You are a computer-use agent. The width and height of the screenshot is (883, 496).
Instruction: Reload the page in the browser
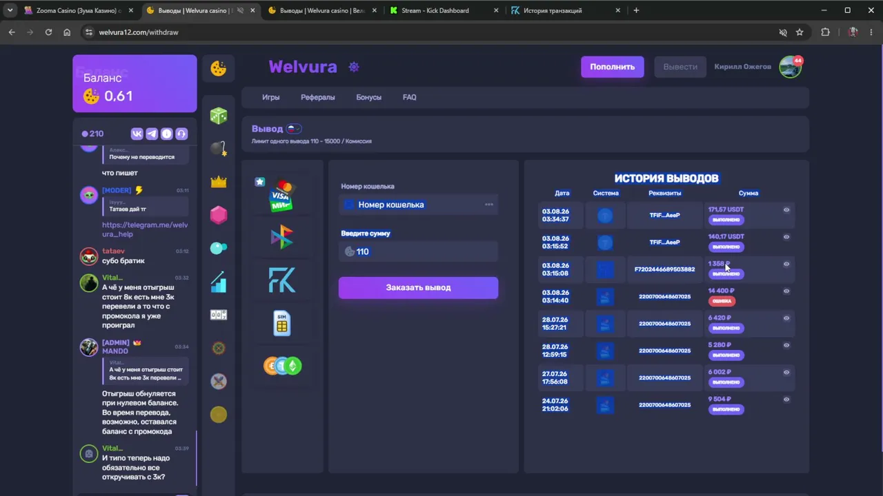48,32
